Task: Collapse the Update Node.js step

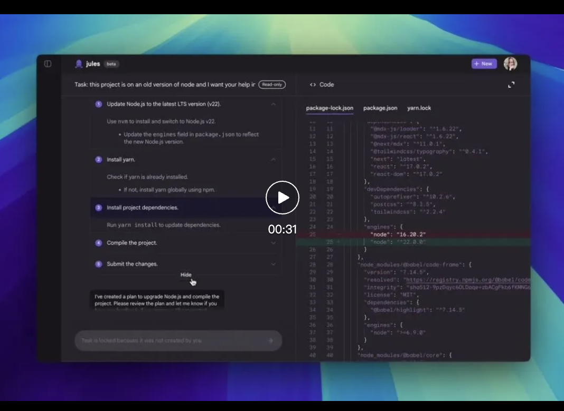Action: [273, 104]
